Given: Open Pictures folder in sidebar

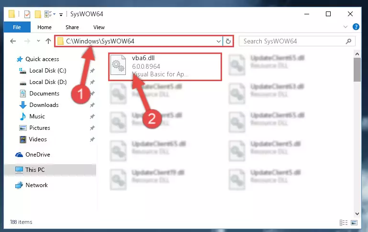Looking at the screenshot, I should [x=40, y=128].
